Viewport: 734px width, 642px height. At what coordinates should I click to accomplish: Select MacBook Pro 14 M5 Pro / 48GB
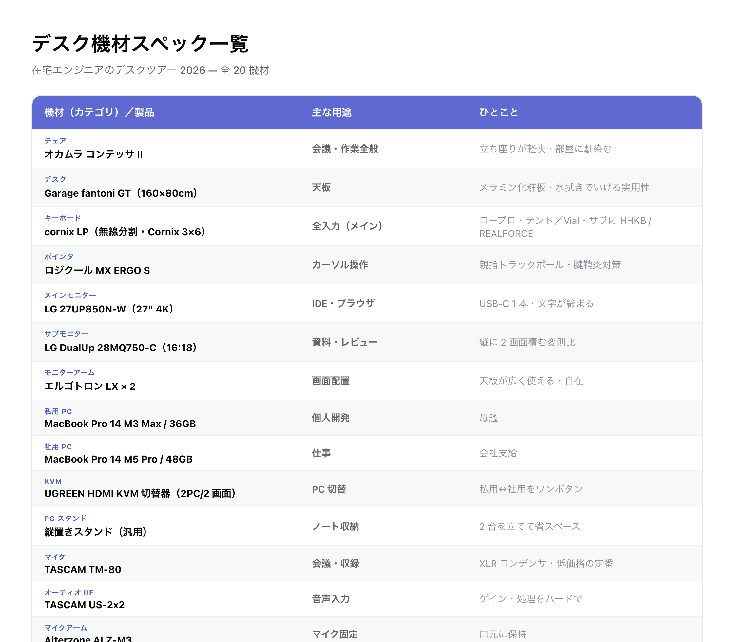pyautogui.click(x=119, y=459)
